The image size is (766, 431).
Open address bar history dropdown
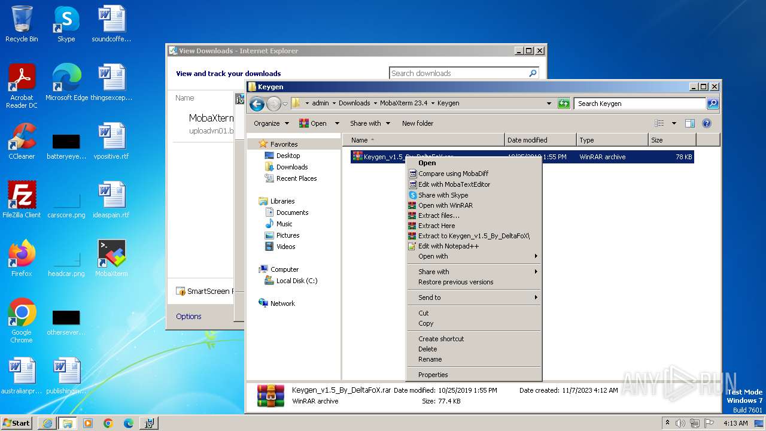pos(549,104)
